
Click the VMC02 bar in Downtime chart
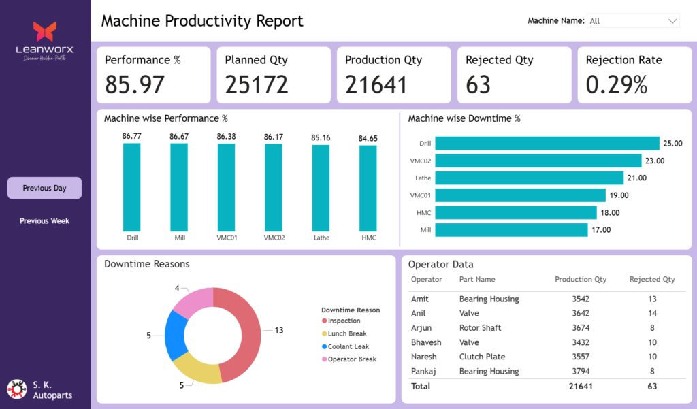(538, 161)
